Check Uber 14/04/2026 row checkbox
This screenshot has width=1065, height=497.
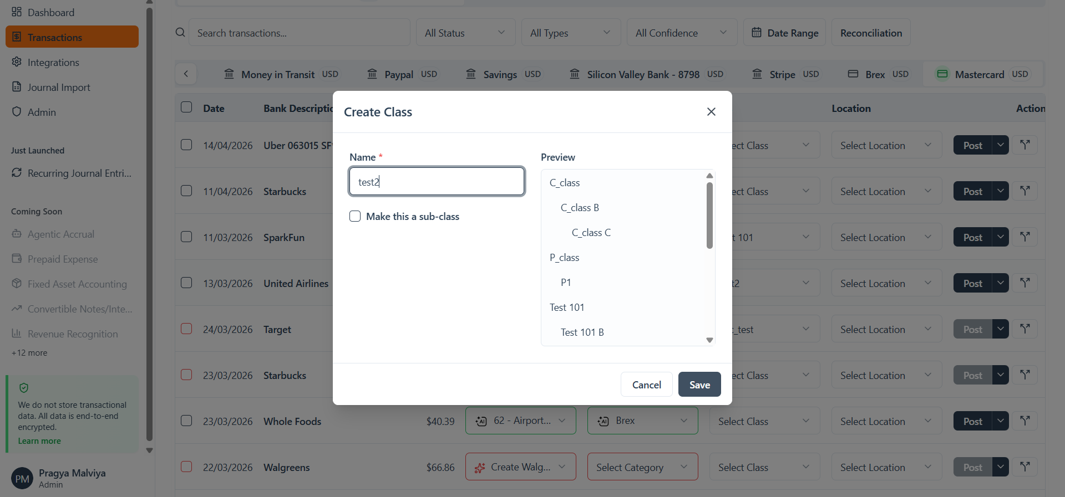186,145
